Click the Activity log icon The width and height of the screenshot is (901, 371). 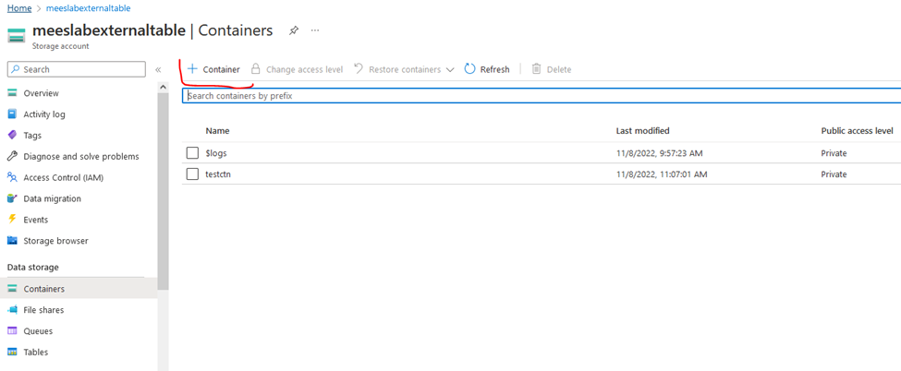point(12,114)
